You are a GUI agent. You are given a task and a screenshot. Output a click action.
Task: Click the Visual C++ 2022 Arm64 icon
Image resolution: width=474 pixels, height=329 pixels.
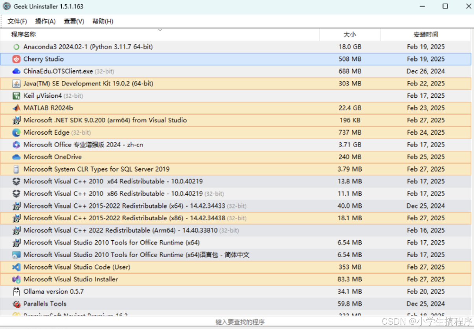tap(16, 230)
